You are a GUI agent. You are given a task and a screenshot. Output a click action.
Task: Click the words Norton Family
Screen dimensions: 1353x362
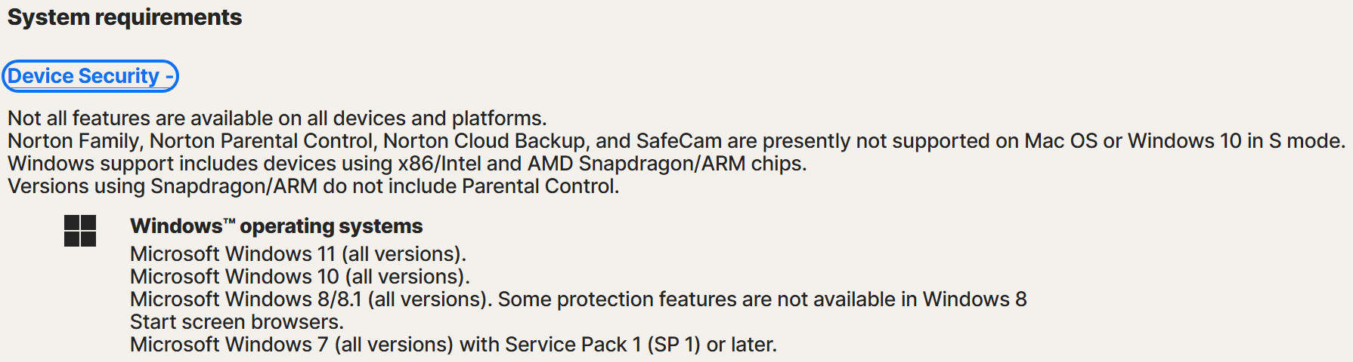click(x=73, y=141)
